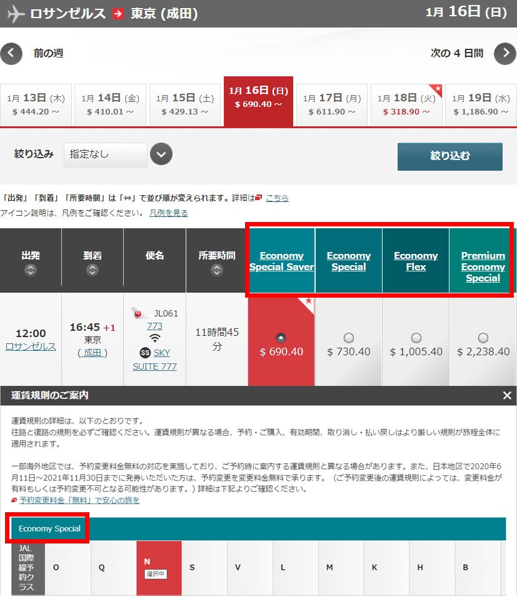Switch to January 13 date tab

pyautogui.click(x=36, y=104)
